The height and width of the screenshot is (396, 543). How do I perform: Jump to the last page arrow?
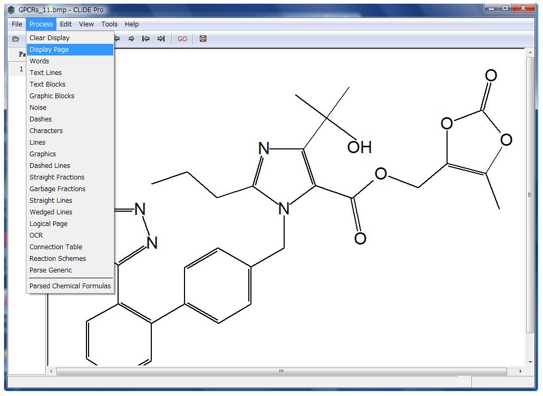tap(161, 39)
